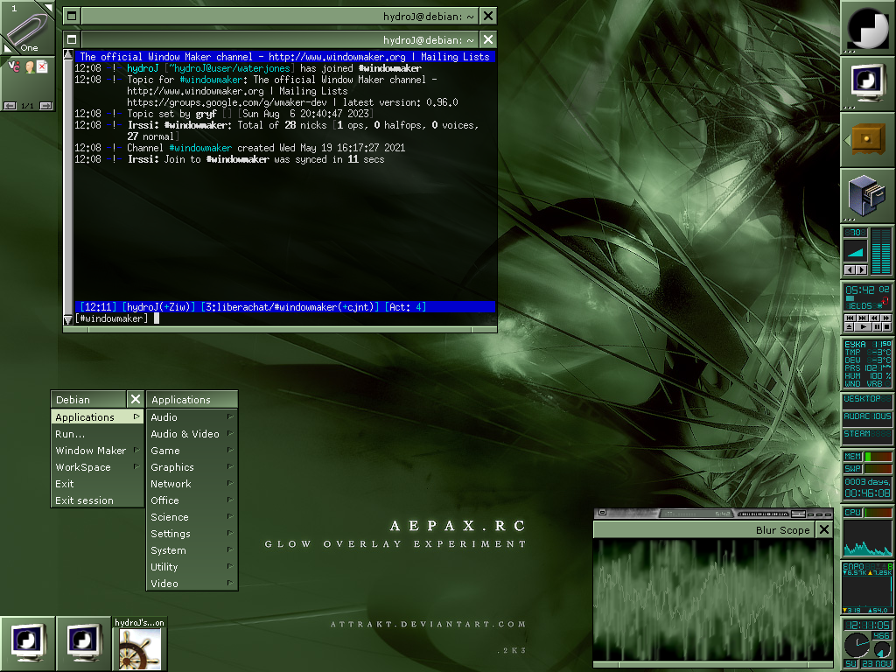896x672 pixels.
Task: Click the next arrow in the tray pager
Action: (x=45, y=106)
